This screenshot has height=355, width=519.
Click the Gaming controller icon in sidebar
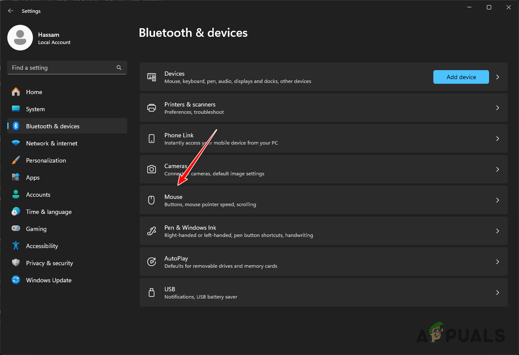click(16, 229)
